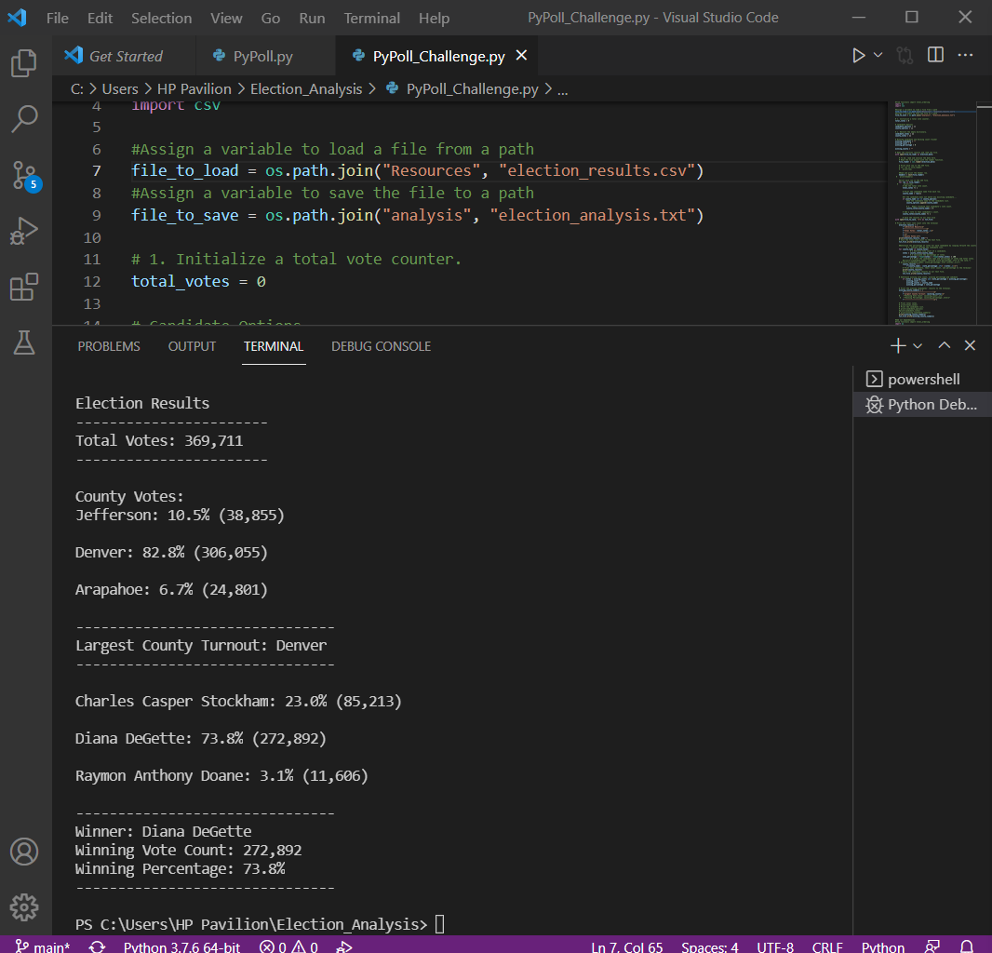Open the Go menu
992x953 pixels.
[271, 18]
